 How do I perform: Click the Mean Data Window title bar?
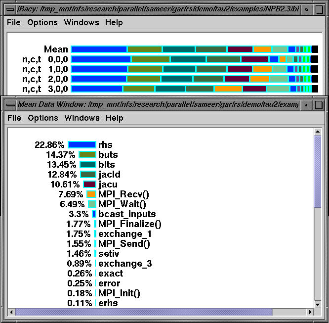(x=158, y=105)
